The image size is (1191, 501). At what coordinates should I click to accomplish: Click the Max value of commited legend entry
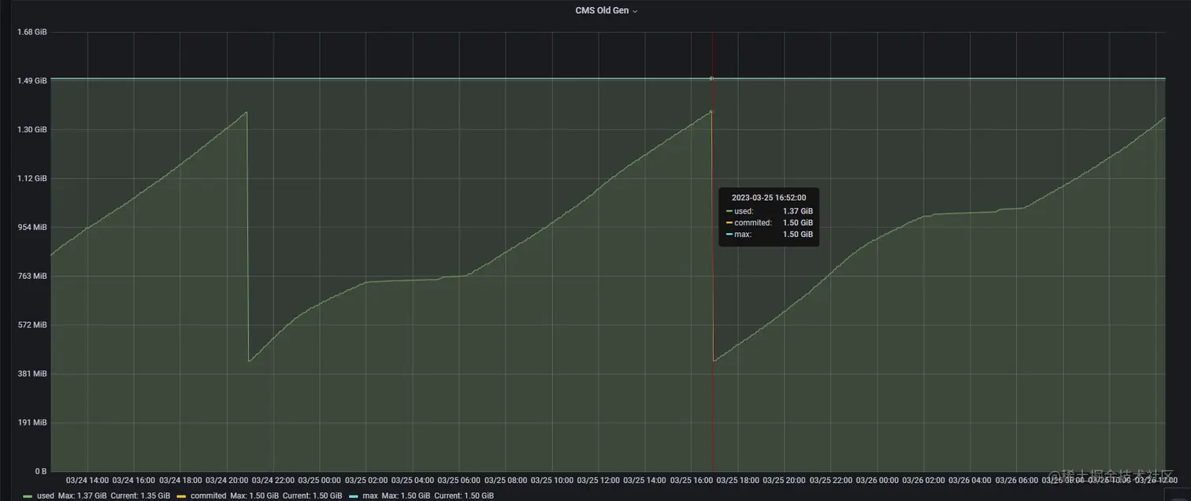254,495
